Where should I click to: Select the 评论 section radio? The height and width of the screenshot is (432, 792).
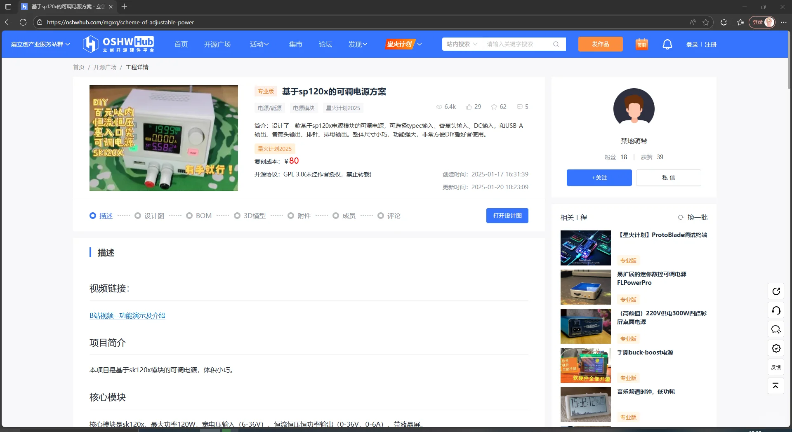pyautogui.click(x=381, y=216)
